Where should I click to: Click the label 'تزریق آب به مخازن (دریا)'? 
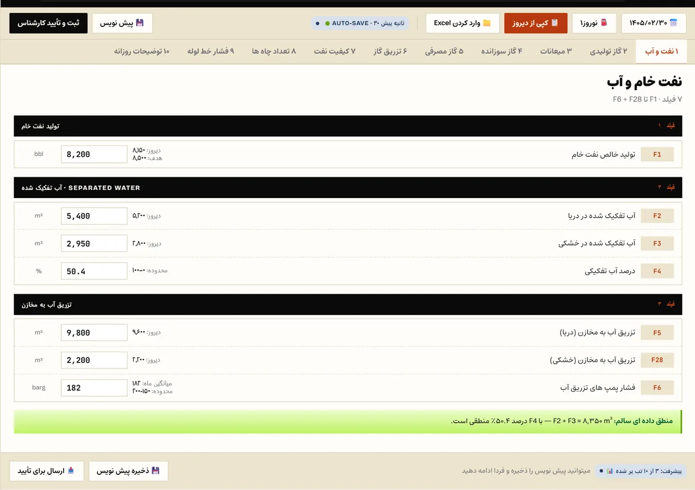tap(597, 332)
